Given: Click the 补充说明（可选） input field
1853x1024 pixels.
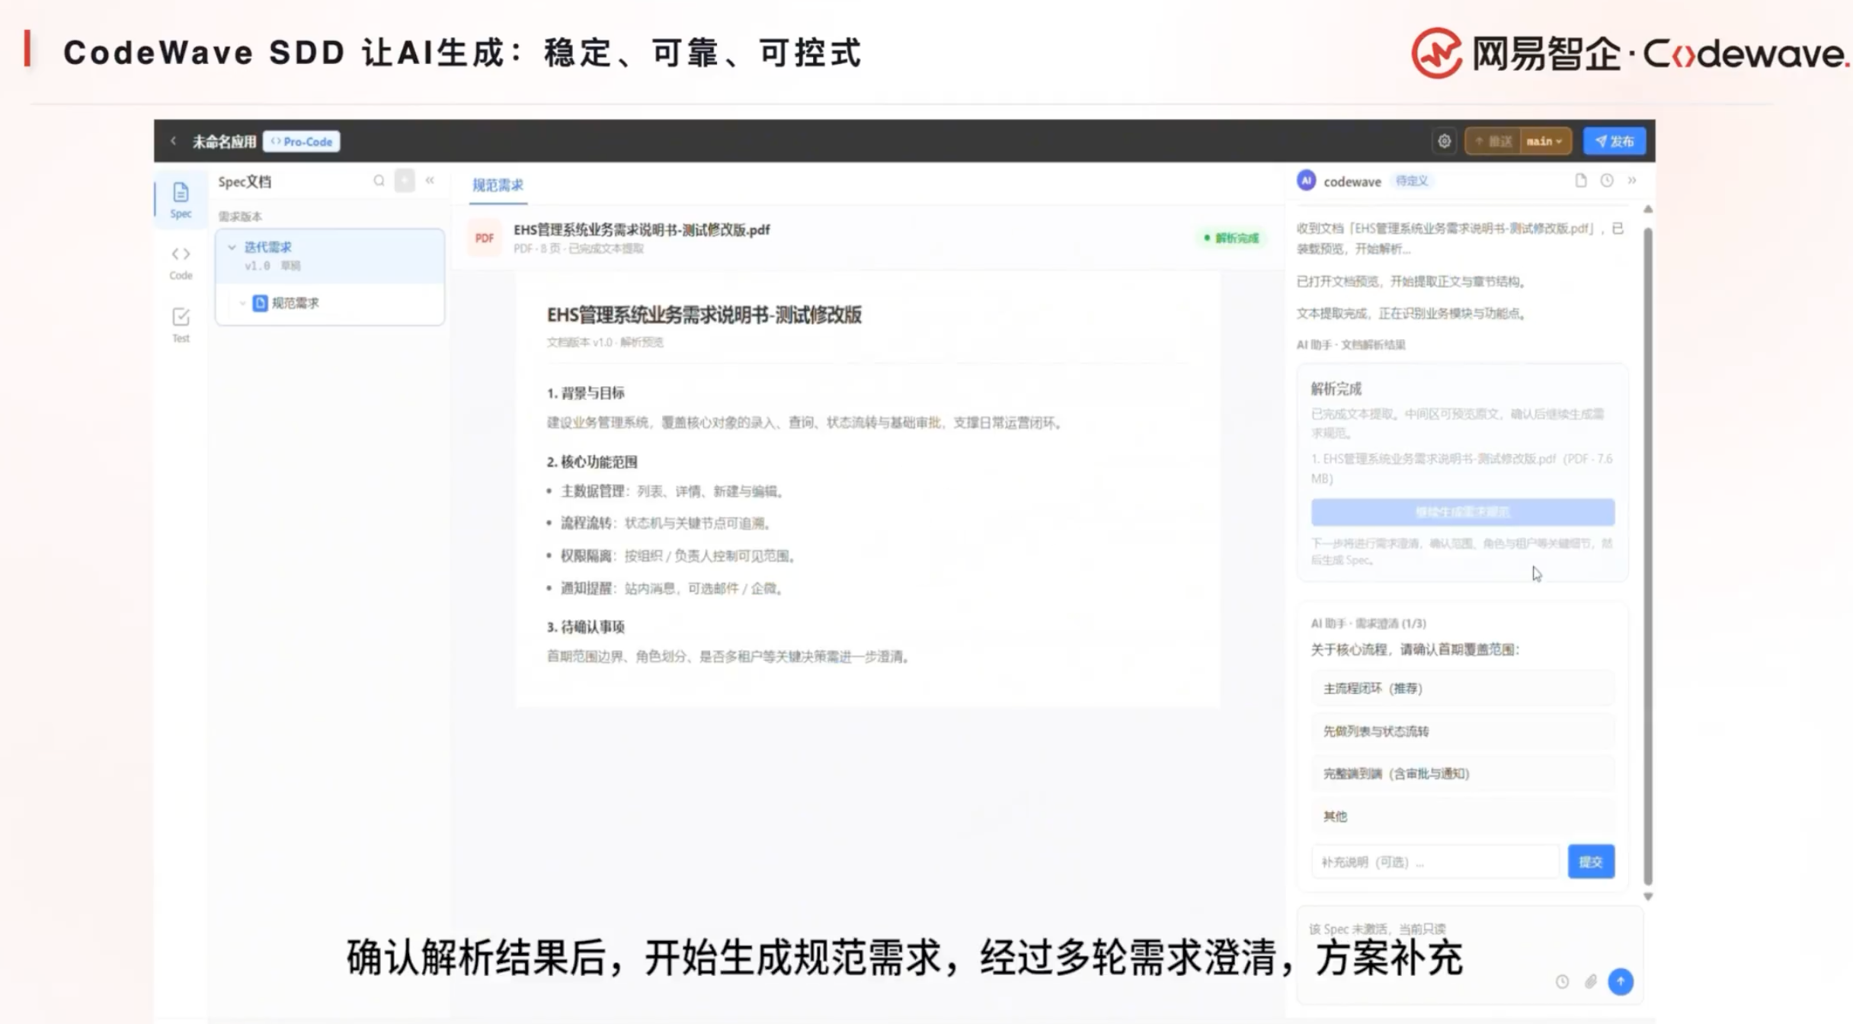Looking at the screenshot, I should click(x=1435, y=862).
